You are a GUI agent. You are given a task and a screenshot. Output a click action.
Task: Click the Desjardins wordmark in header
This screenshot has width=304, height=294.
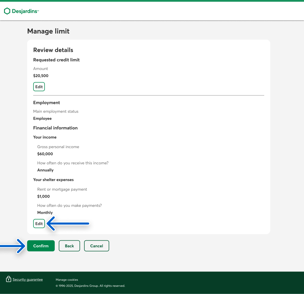click(25, 11)
